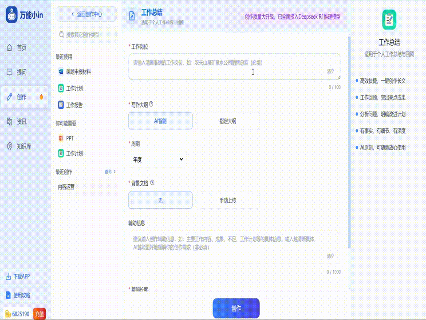Click the 下载APP download icon
The image size is (426, 320).
[x=8, y=276]
